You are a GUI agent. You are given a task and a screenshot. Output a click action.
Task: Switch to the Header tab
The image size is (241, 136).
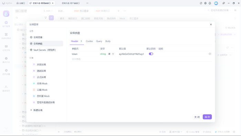click(x=76, y=41)
